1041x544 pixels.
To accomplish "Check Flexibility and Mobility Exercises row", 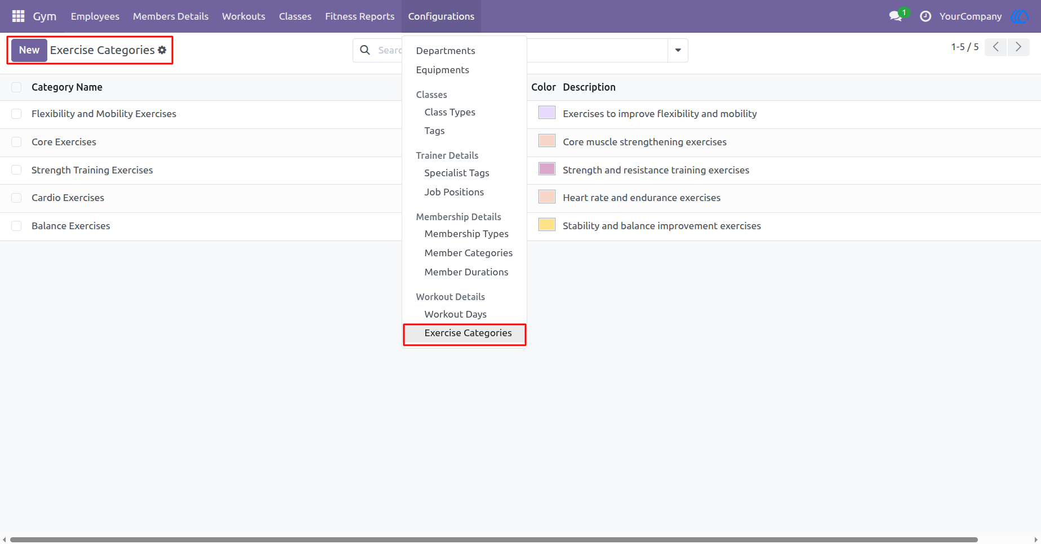I will pyautogui.click(x=16, y=114).
